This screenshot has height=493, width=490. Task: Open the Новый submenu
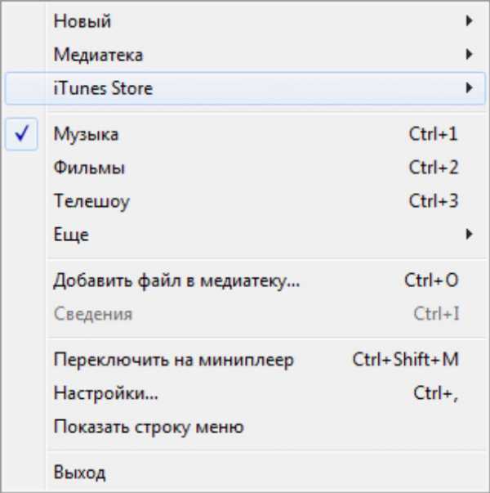82,21
